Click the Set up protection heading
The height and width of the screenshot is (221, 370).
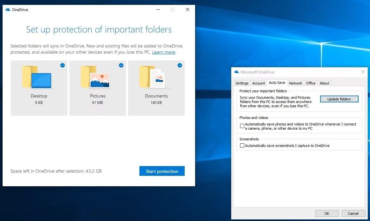[99, 30]
